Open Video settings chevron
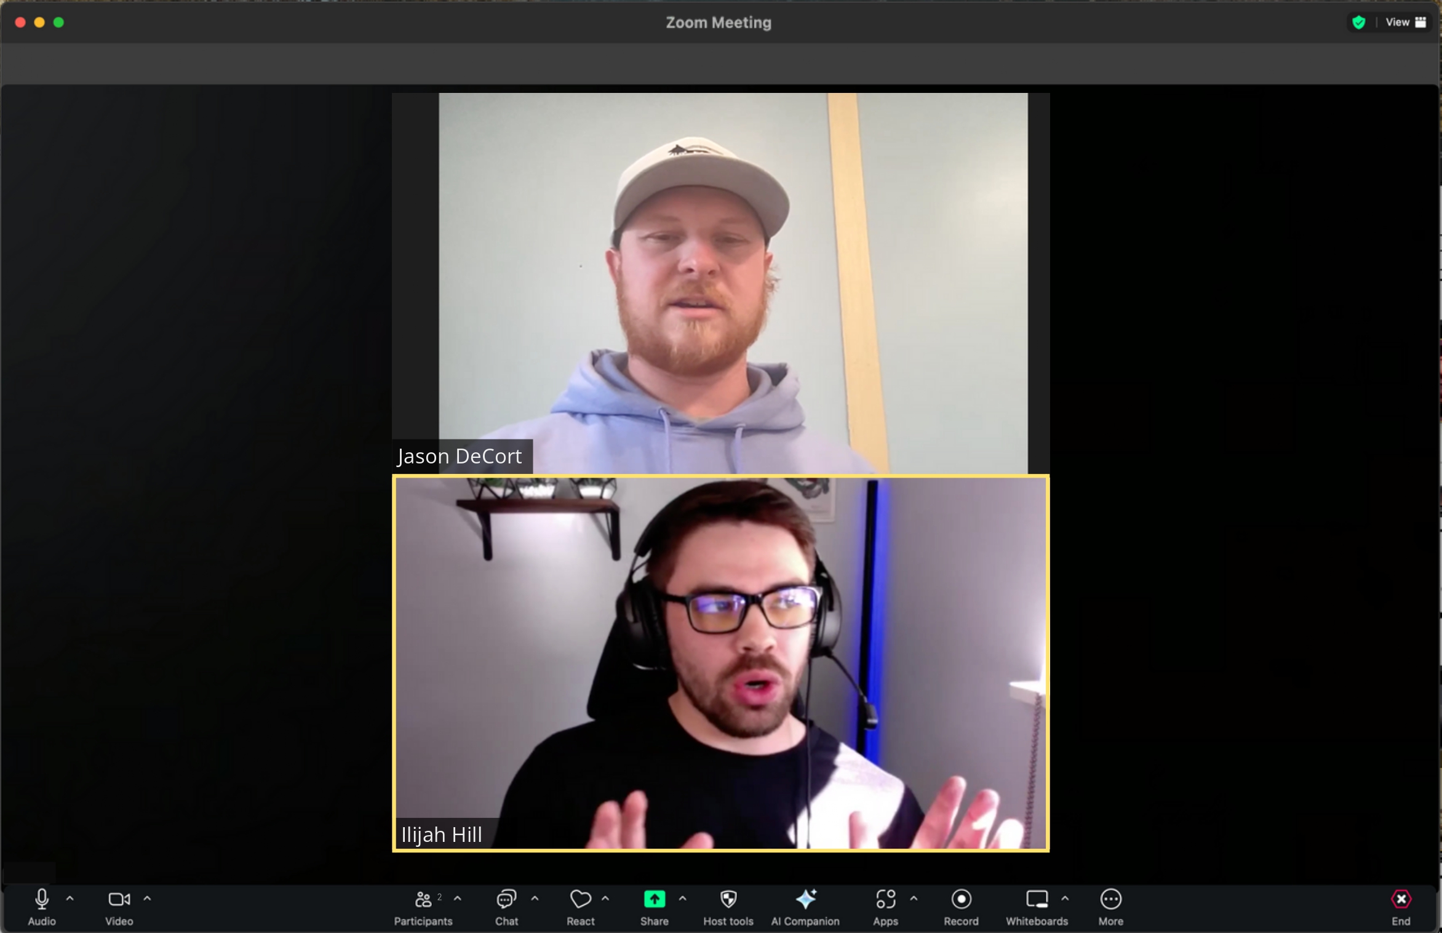The width and height of the screenshot is (1442, 933). click(x=147, y=899)
